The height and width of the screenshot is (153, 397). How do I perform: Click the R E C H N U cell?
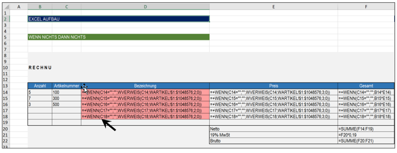40,68
